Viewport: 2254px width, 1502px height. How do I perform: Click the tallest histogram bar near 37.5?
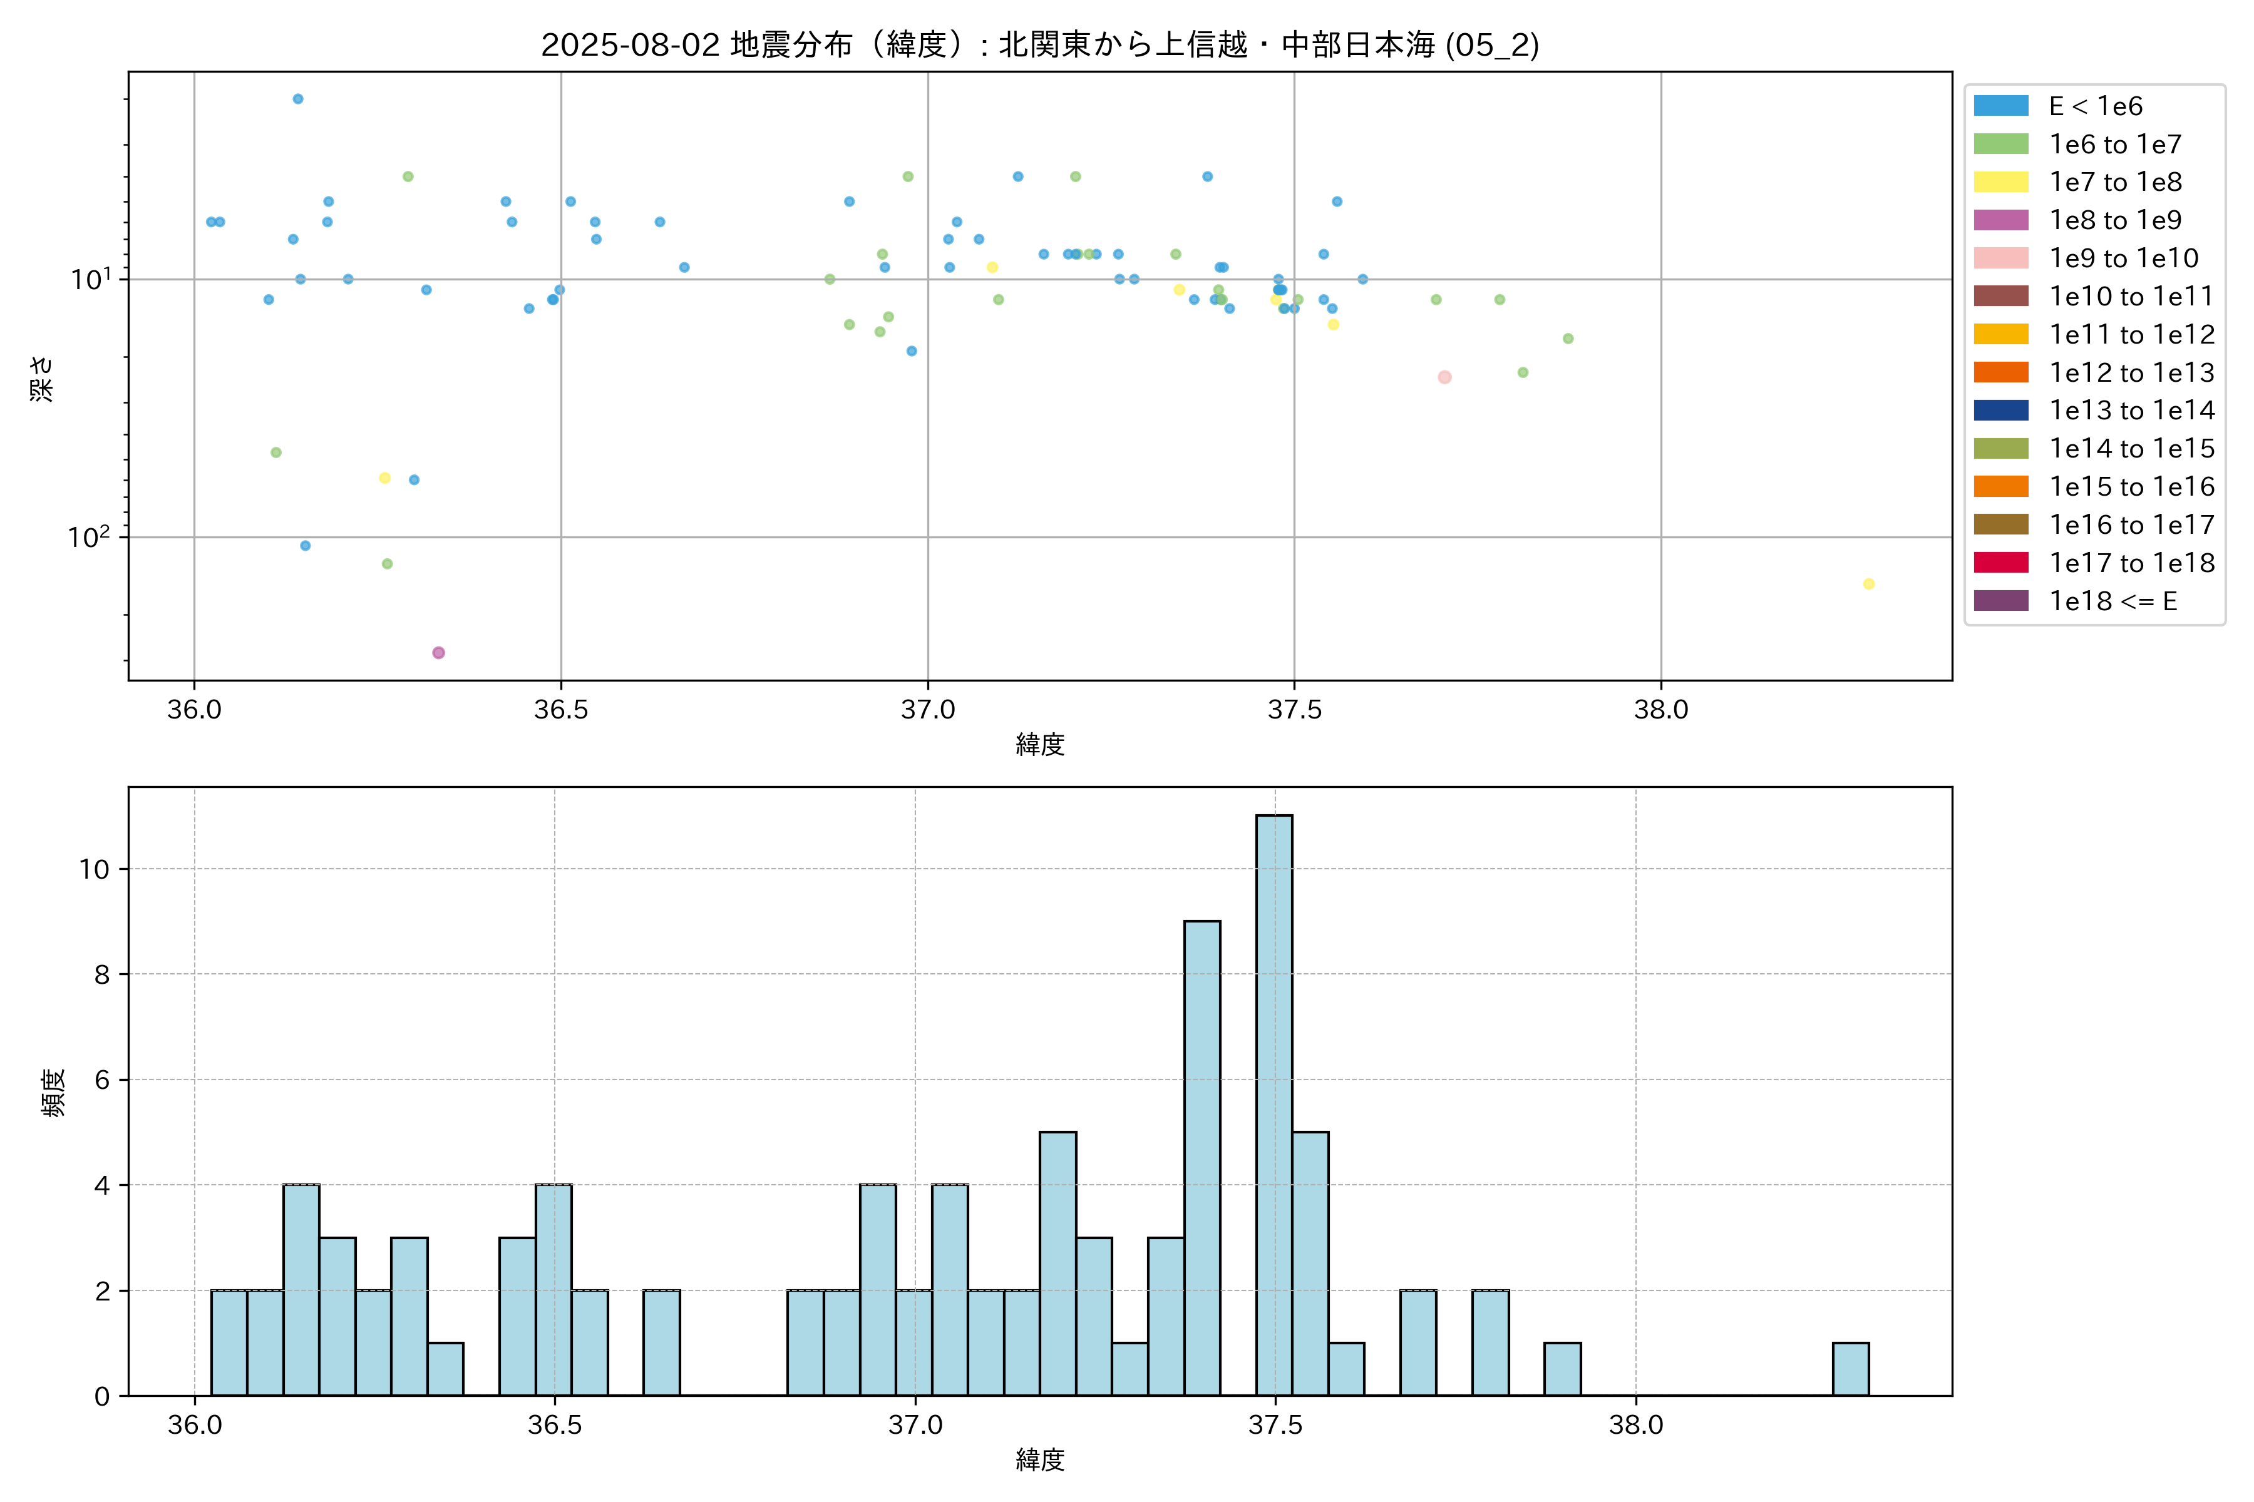point(1274,1101)
